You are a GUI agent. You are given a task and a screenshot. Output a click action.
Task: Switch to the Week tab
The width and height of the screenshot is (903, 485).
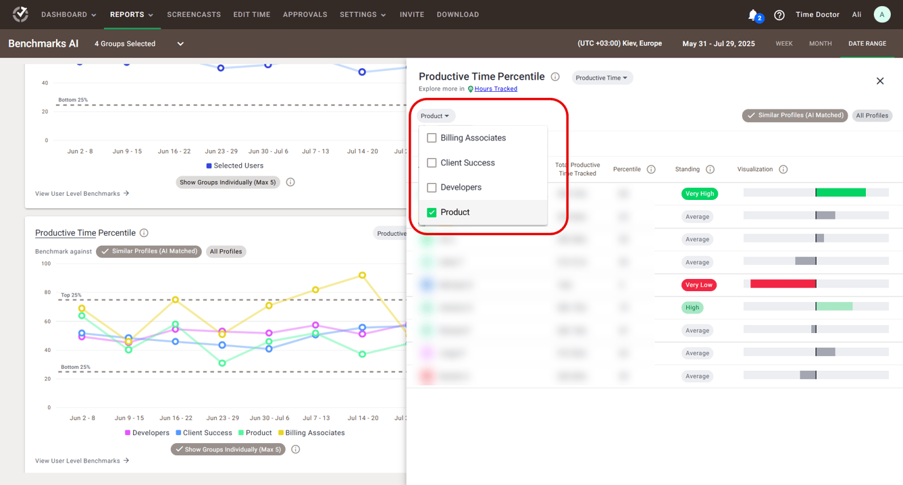pyautogui.click(x=783, y=44)
